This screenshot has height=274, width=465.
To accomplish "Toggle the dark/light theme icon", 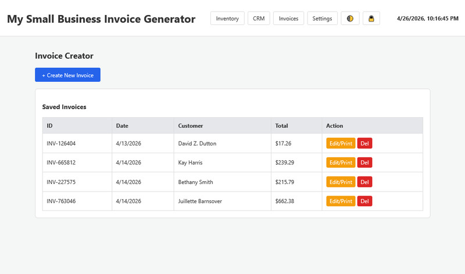I will tap(350, 19).
